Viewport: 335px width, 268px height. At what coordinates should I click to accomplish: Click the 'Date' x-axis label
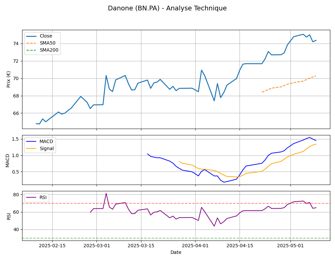176,252
